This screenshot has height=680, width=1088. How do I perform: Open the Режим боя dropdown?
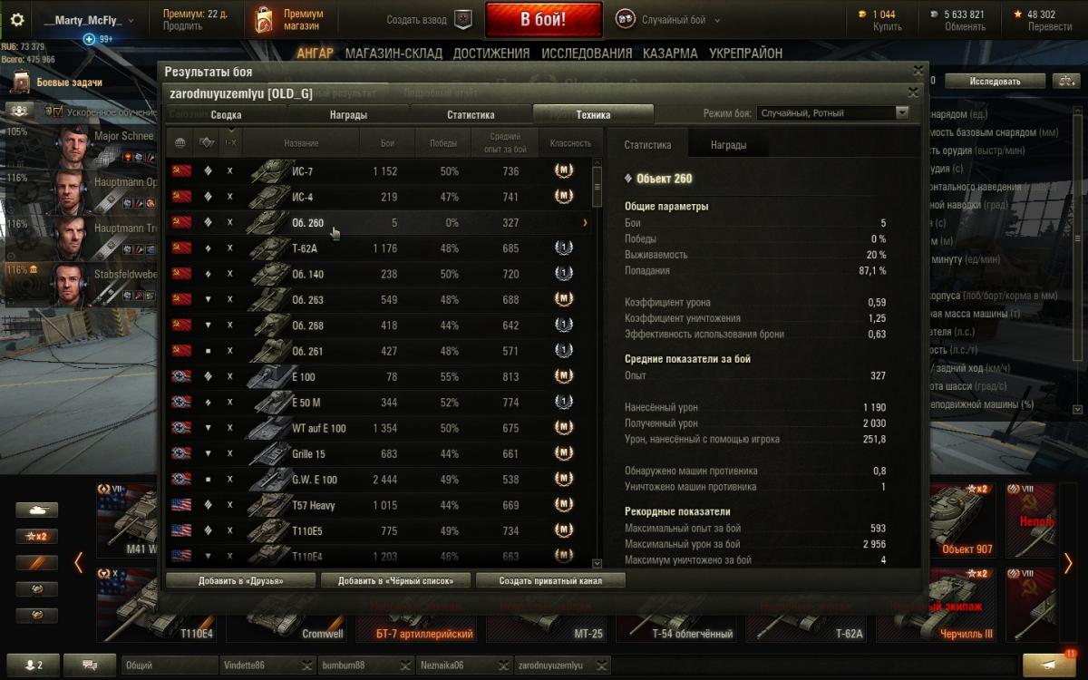833,113
